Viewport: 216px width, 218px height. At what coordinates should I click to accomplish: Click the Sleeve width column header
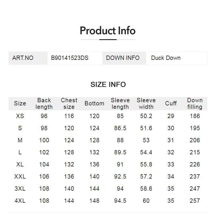[x=146, y=104]
